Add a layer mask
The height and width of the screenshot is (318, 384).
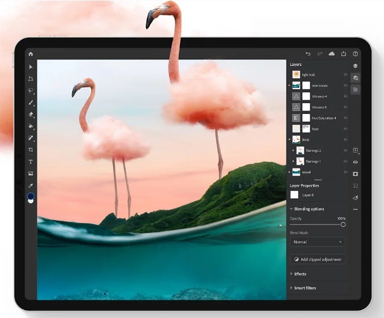click(x=355, y=174)
